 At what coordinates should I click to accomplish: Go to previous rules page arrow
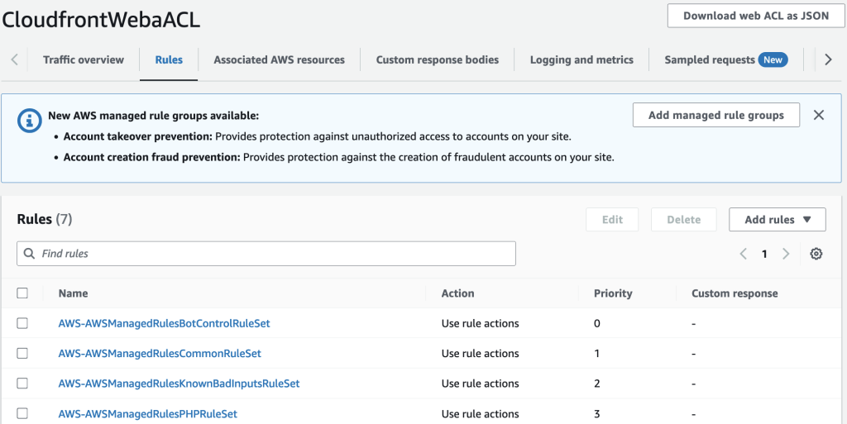(744, 254)
